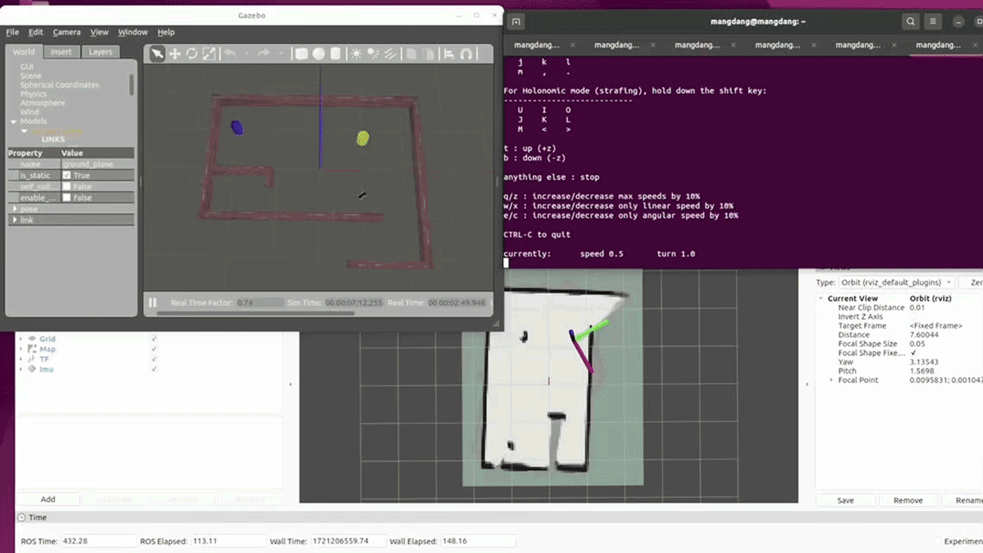
Task: Uncheck the is_static property checkbox
Action: coord(66,175)
